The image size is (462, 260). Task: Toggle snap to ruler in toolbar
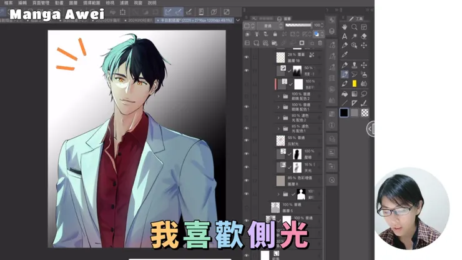pyautogui.click(x=168, y=12)
